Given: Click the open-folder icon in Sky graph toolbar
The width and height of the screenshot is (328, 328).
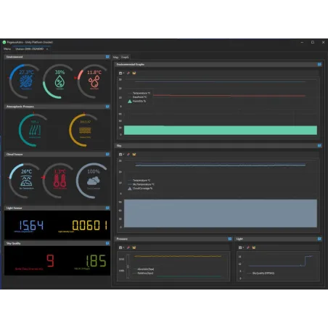Looking at the screenshot, I should click(134, 155).
